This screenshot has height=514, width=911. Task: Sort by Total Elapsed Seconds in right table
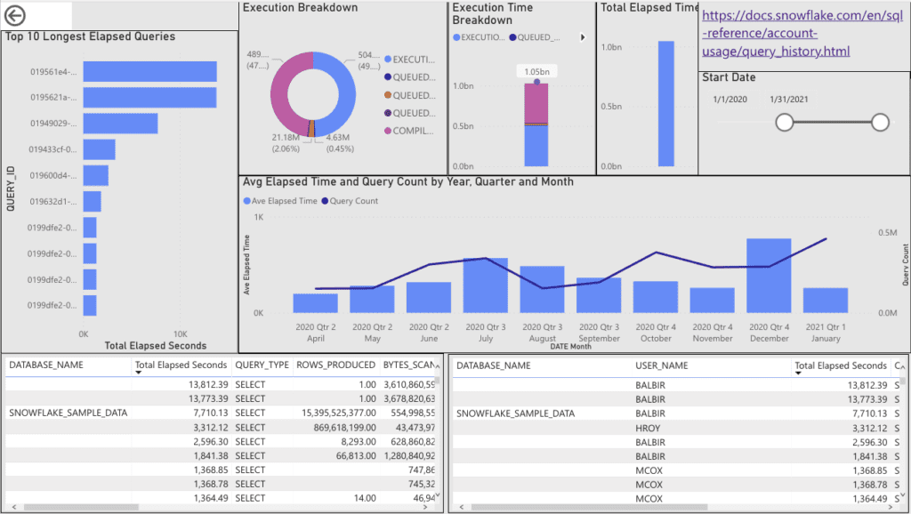coord(841,365)
